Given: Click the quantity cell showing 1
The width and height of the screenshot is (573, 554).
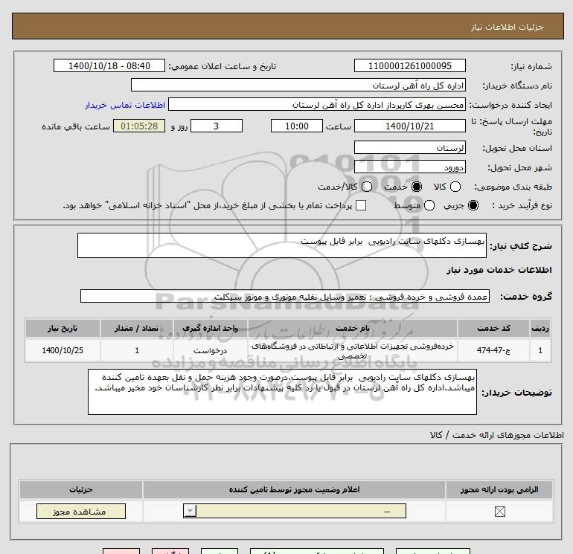Looking at the screenshot, I should coord(137,350).
